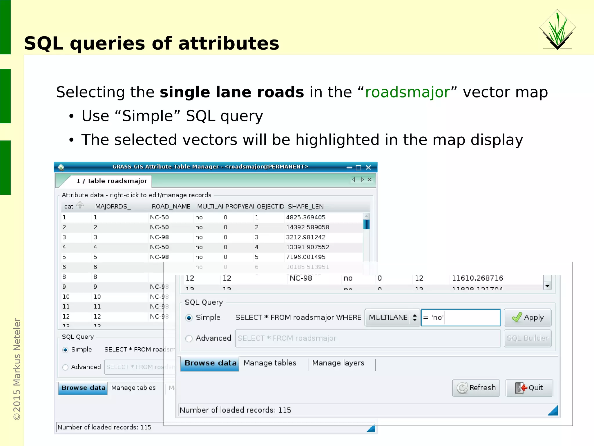The height and width of the screenshot is (446, 594).
Task: Click the value 14392.589058 in row 2
Action: tap(307, 227)
